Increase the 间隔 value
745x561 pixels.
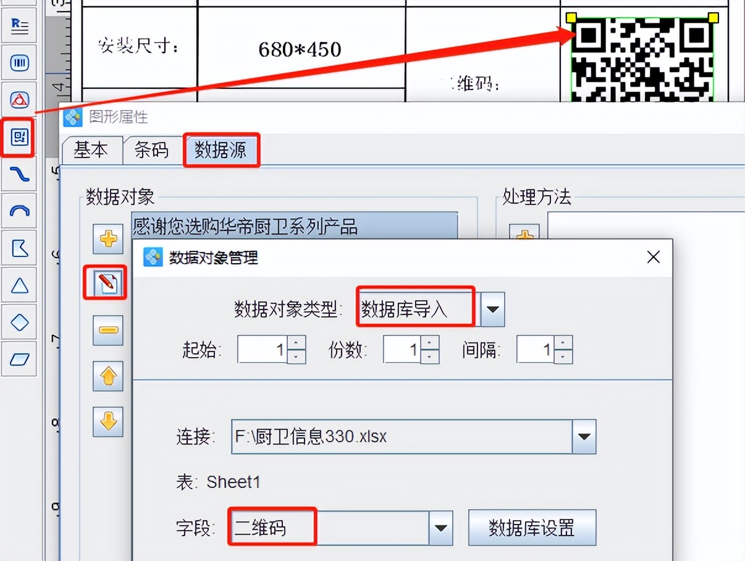[563, 343]
